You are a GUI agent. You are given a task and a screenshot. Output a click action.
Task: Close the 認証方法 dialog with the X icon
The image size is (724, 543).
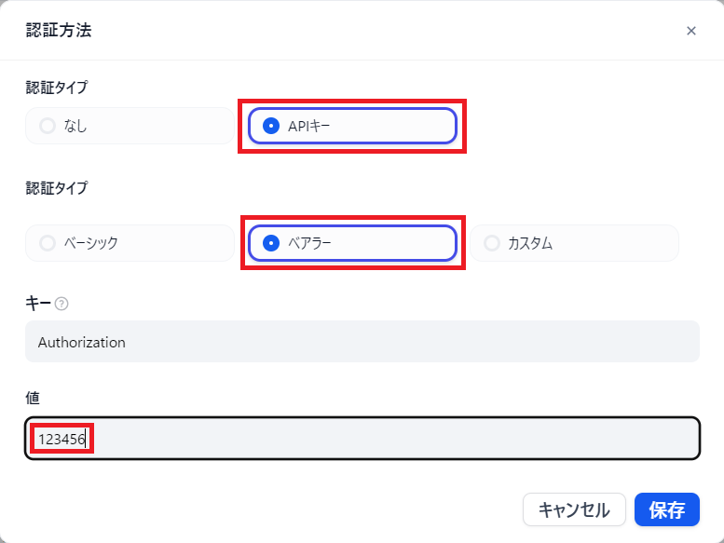pyautogui.click(x=691, y=31)
